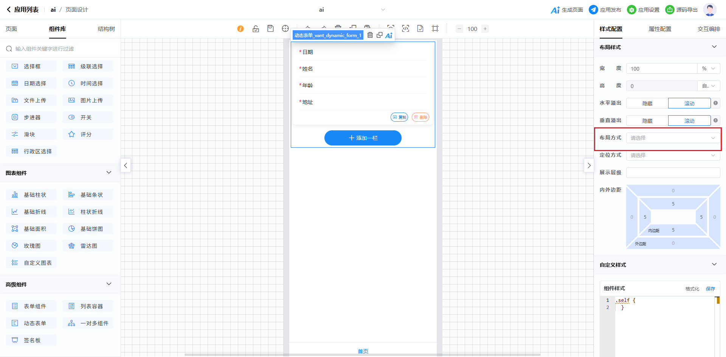726x357 pixels.
Task: Click the code brackets icon in toolbar
Action: tap(405, 29)
